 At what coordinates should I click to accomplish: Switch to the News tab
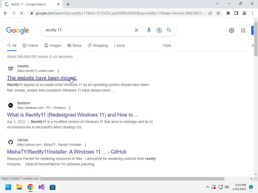(74, 45)
